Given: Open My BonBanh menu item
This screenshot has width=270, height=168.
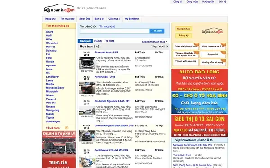Looking at the screenshot, I should pos(132,19).
